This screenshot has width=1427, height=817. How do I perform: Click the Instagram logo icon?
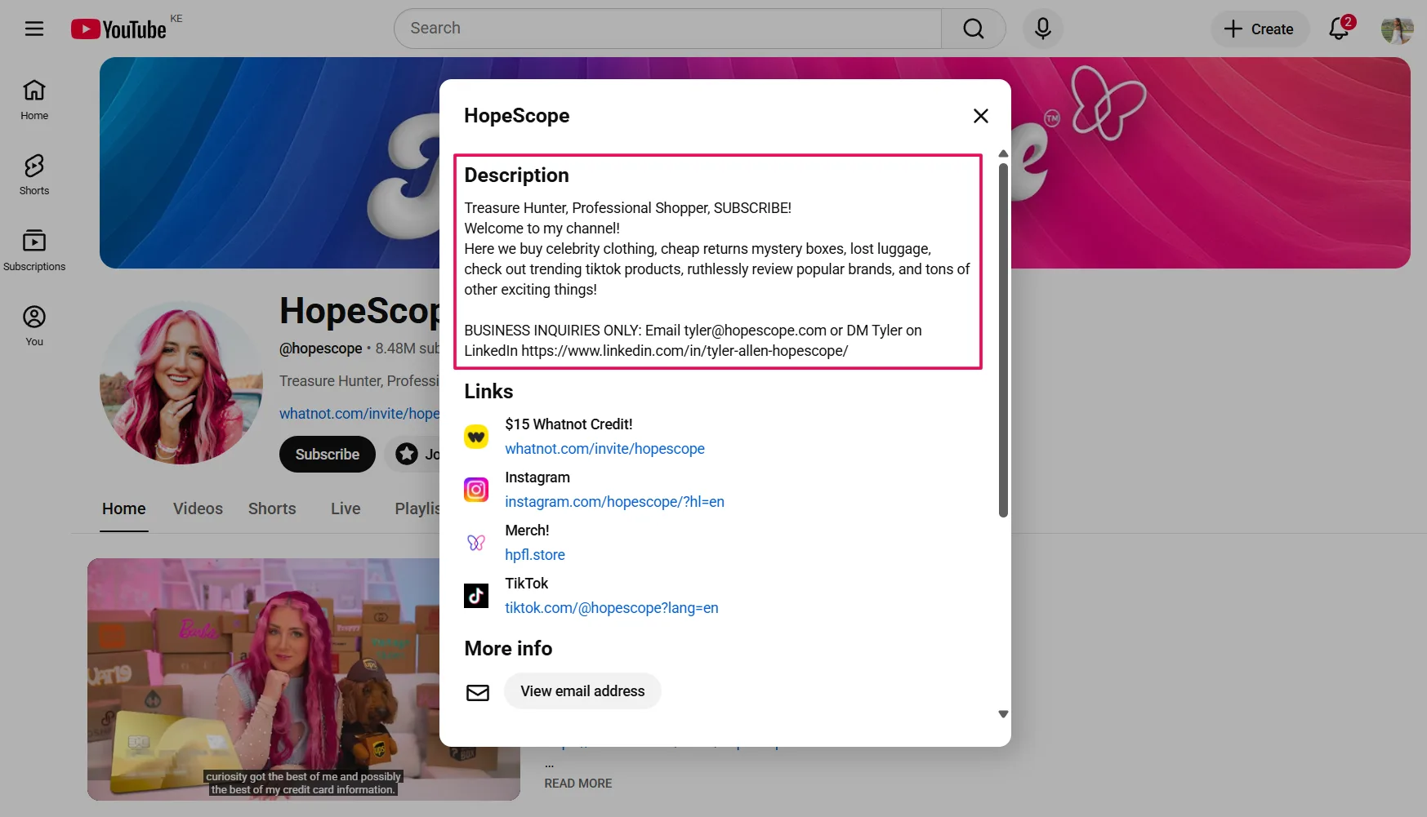click(476, 490)
